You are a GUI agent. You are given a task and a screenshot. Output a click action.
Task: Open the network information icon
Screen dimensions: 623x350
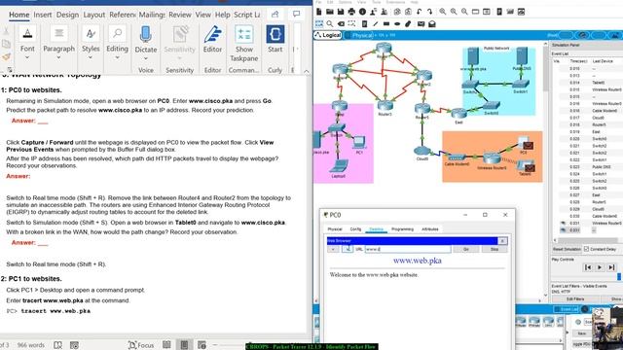point(362,12)
